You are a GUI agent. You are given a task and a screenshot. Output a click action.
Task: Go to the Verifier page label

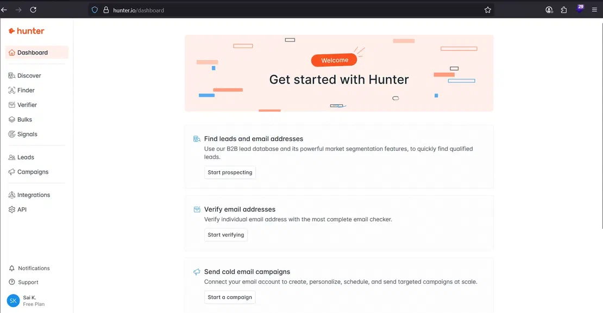click(27, 105)
